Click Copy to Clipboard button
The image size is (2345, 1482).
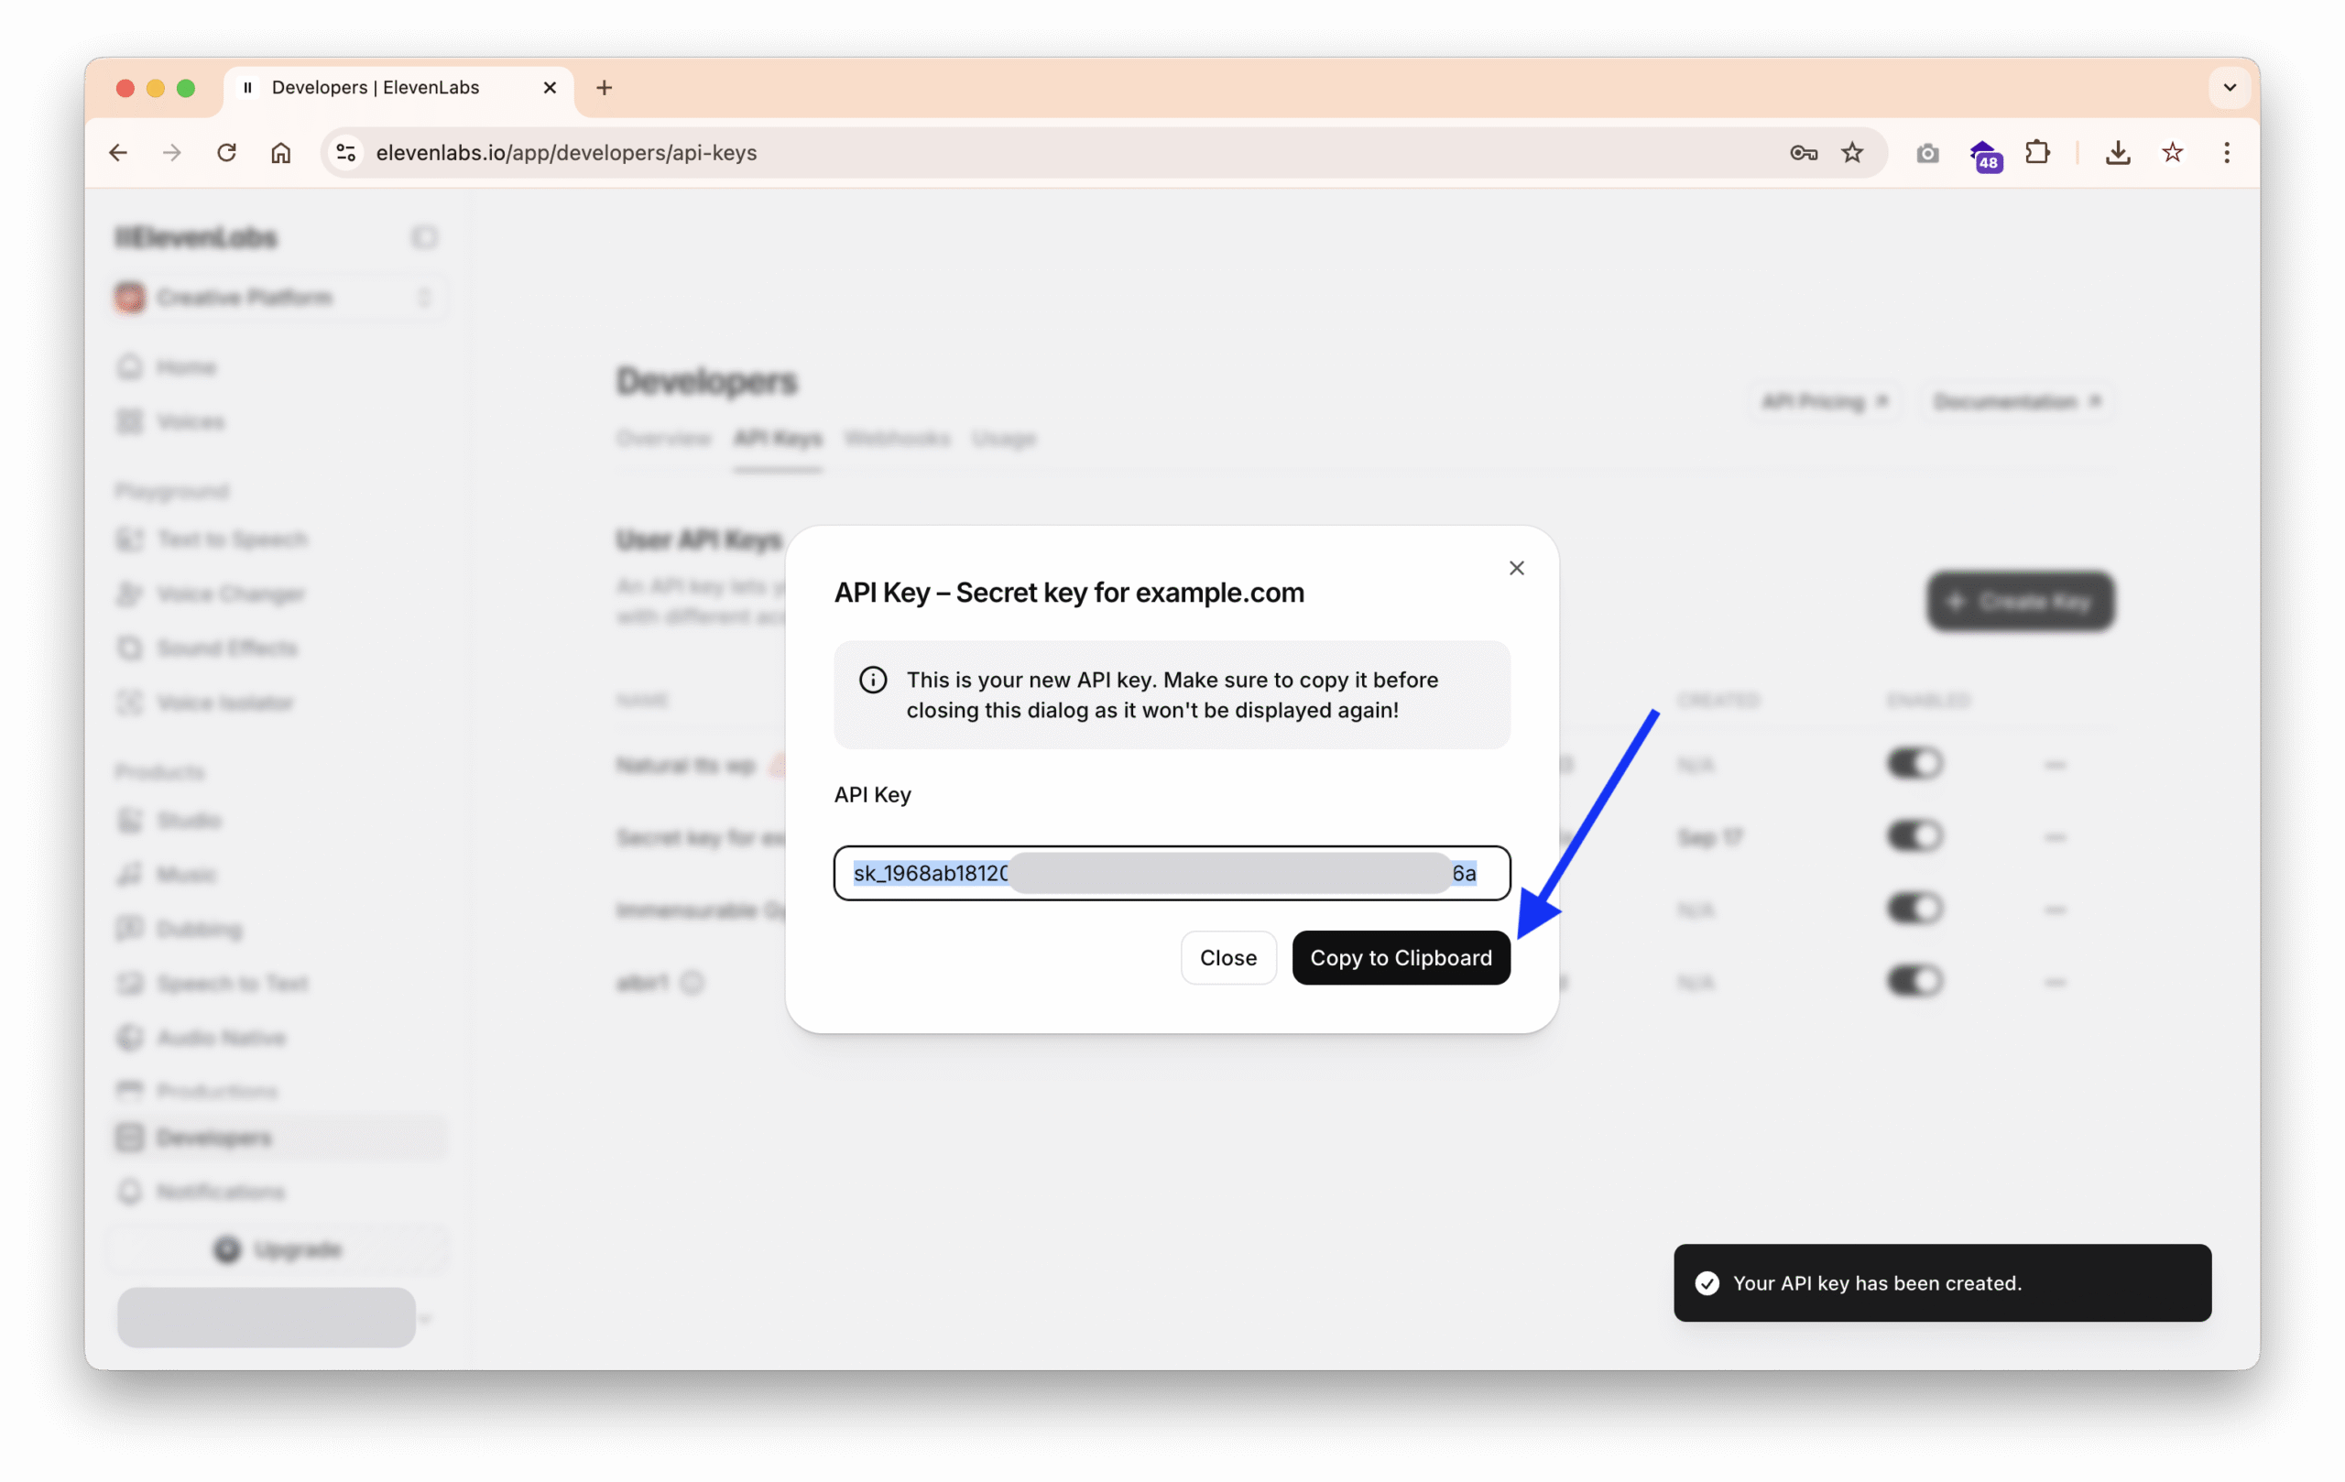1401,957
